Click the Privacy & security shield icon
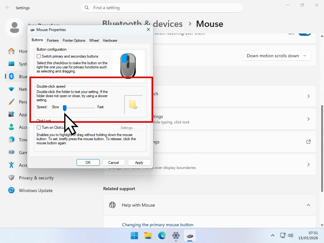 pos(11,178)
